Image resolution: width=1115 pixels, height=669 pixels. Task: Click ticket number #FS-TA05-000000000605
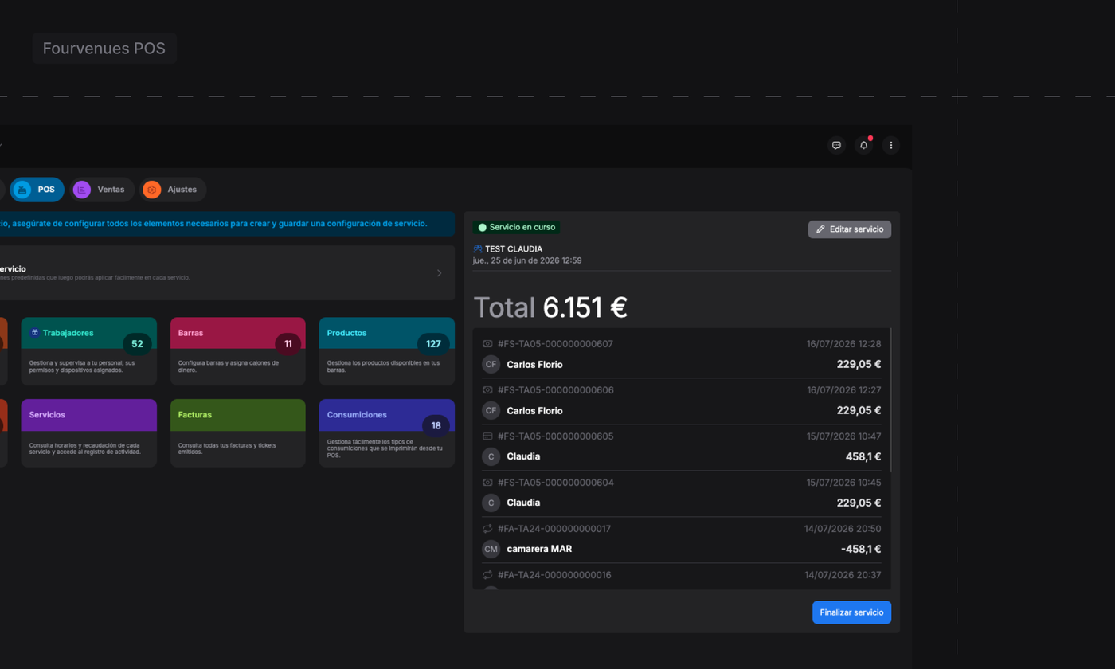coord(555,436)
